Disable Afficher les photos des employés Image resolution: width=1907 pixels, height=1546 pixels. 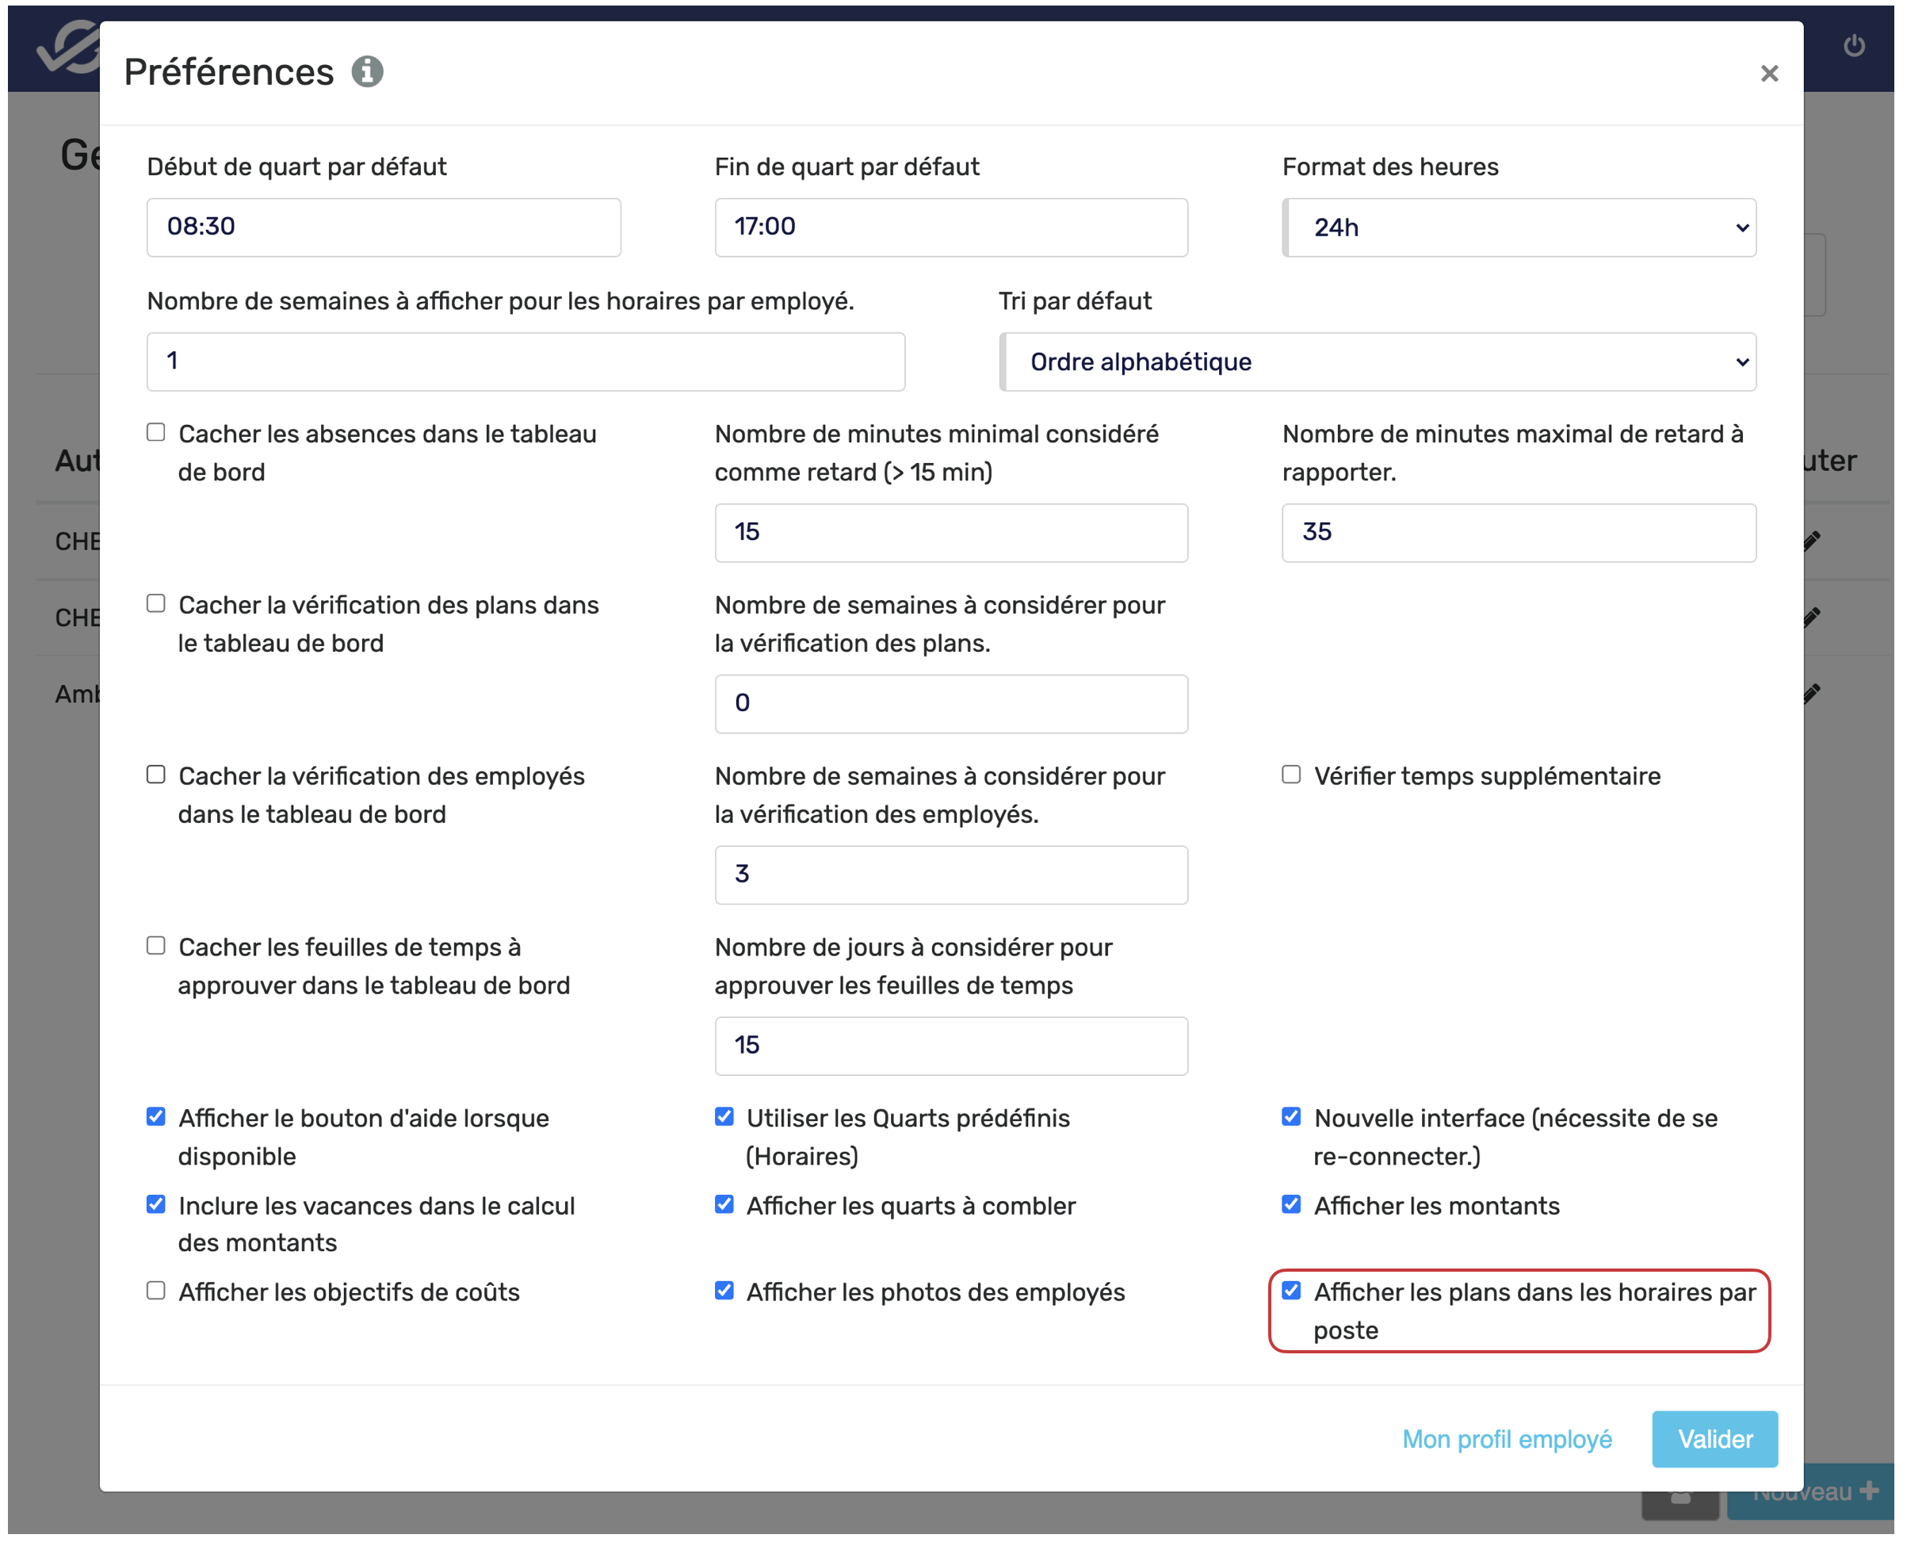point(724,1292)
